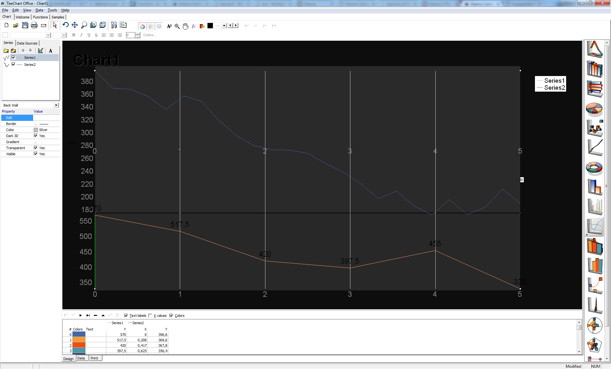Screen dimensions: 611x369
Task: Open the chart tools (wrench) editor icon
Action: [x=114, y=25]
